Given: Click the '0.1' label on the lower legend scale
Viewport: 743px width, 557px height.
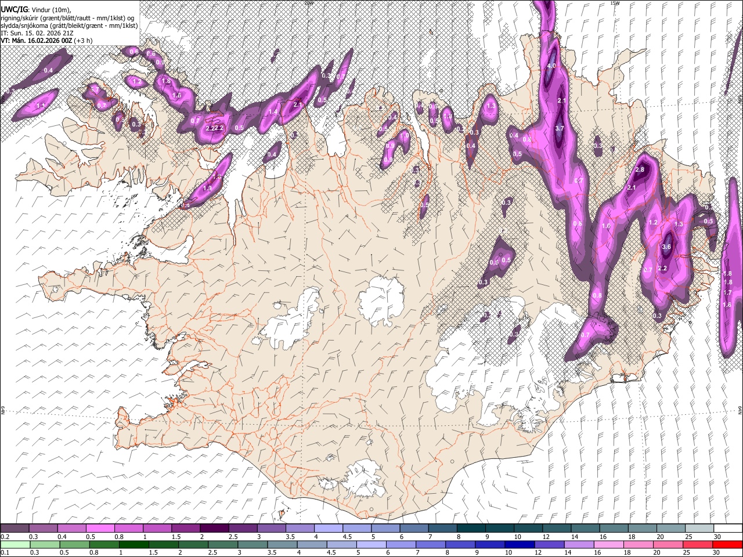Looking at the screenshot, I should 5,553.
